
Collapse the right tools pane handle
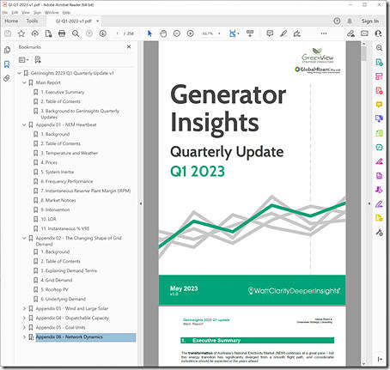369,203
